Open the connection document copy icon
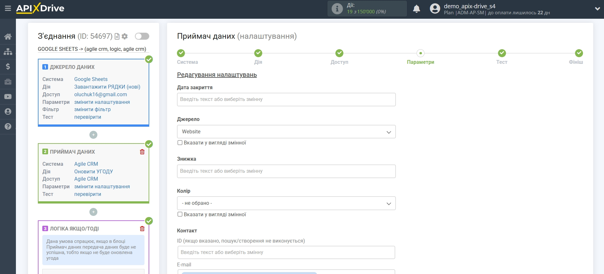The width and height of the screenshot is (604, 274). point(117,37)
